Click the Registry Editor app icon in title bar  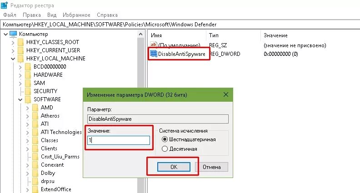tap(5, 5)
